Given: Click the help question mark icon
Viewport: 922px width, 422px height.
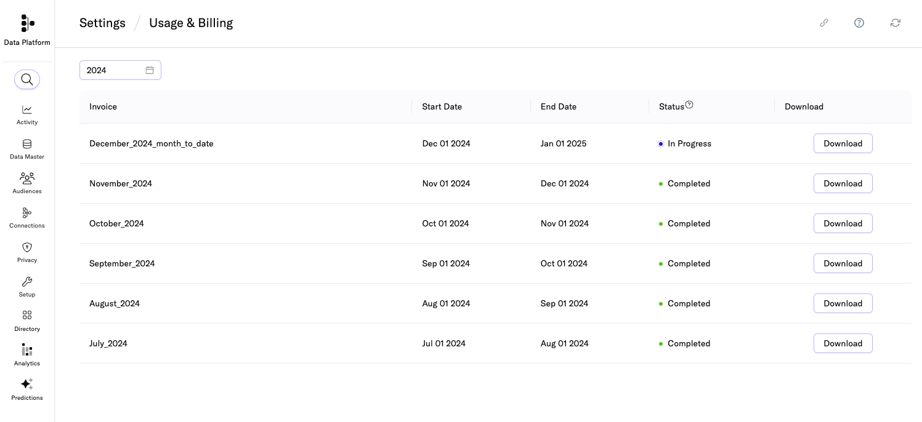Looking at the screenshot, I should click(x=859, y=23).
